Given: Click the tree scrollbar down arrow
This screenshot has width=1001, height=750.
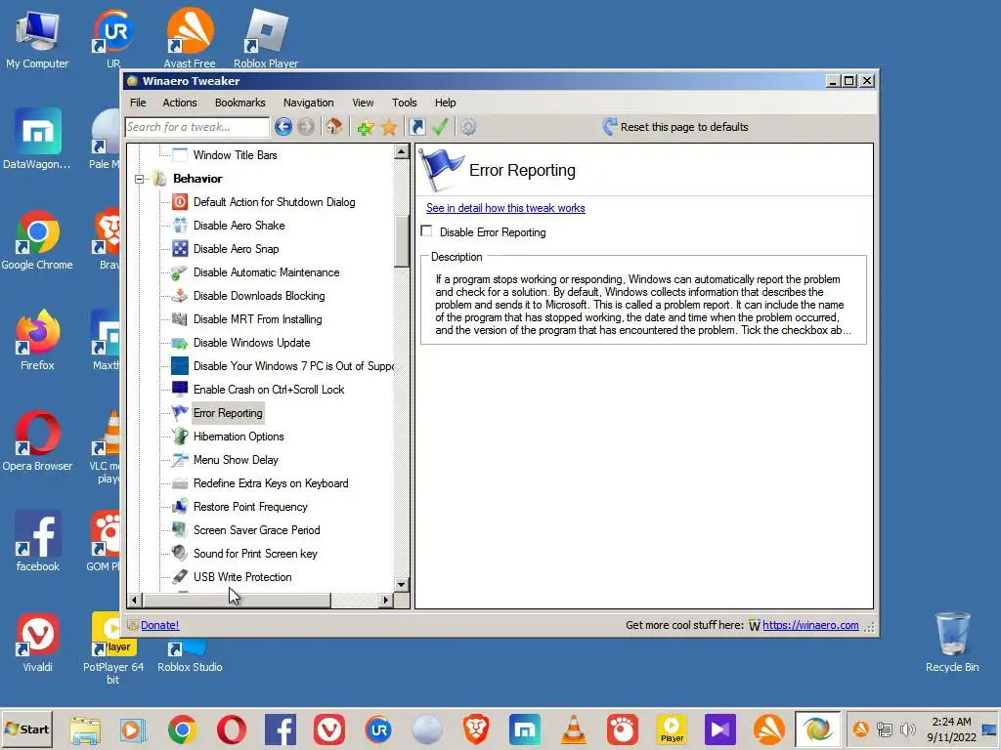Looking at the screenshot, I should tap(401, 585).
